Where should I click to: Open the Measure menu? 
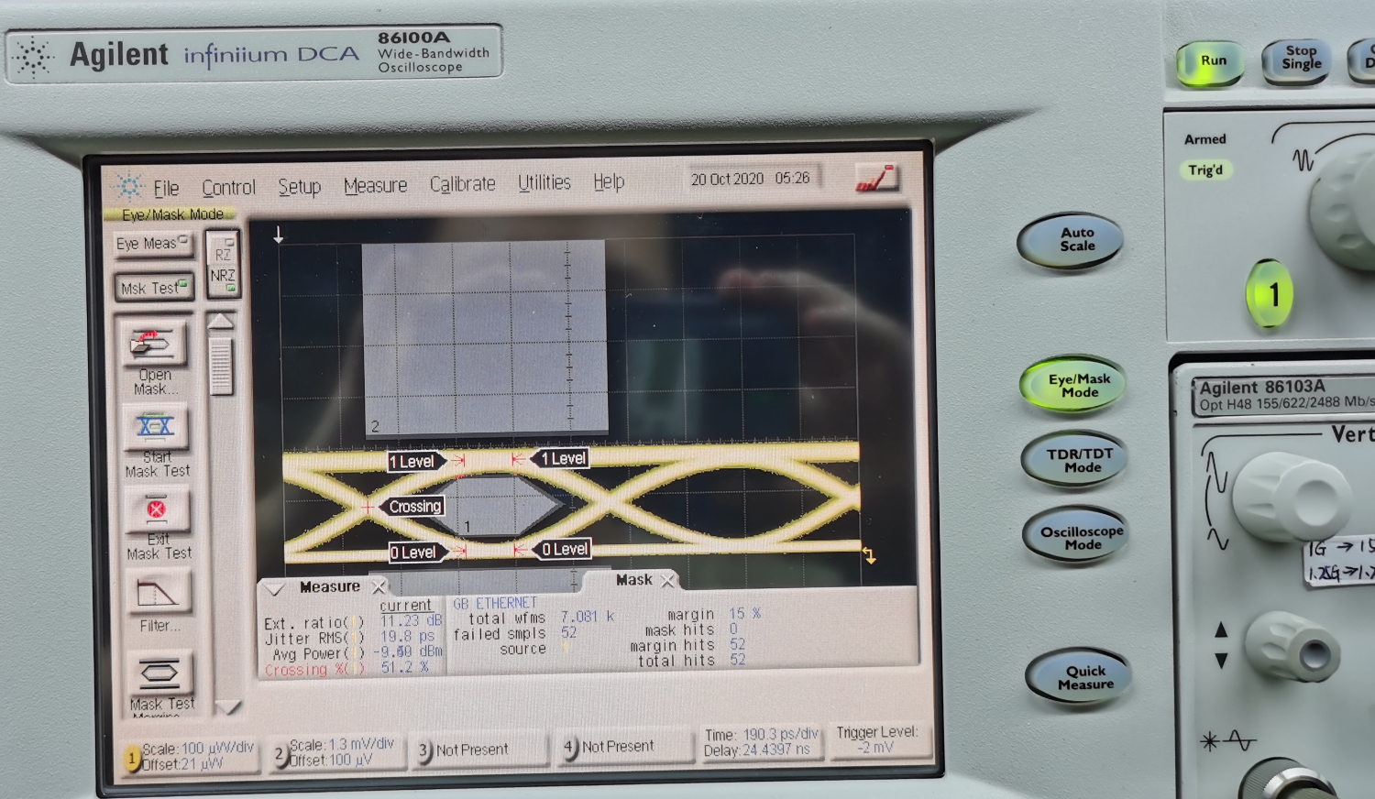(x=375, y=186)
